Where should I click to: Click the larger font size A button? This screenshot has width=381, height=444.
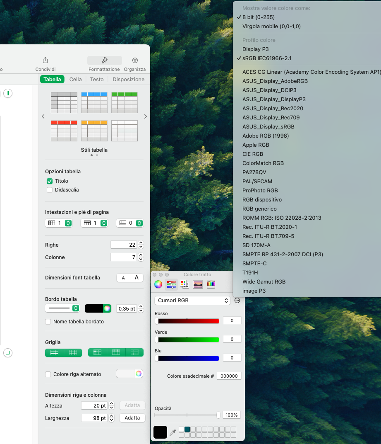[x=137, y=278]
